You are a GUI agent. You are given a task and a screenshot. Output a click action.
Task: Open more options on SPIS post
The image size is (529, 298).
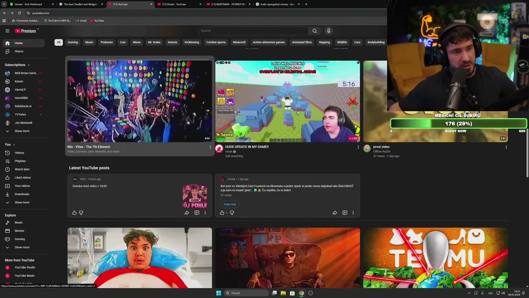pos(205,213)
